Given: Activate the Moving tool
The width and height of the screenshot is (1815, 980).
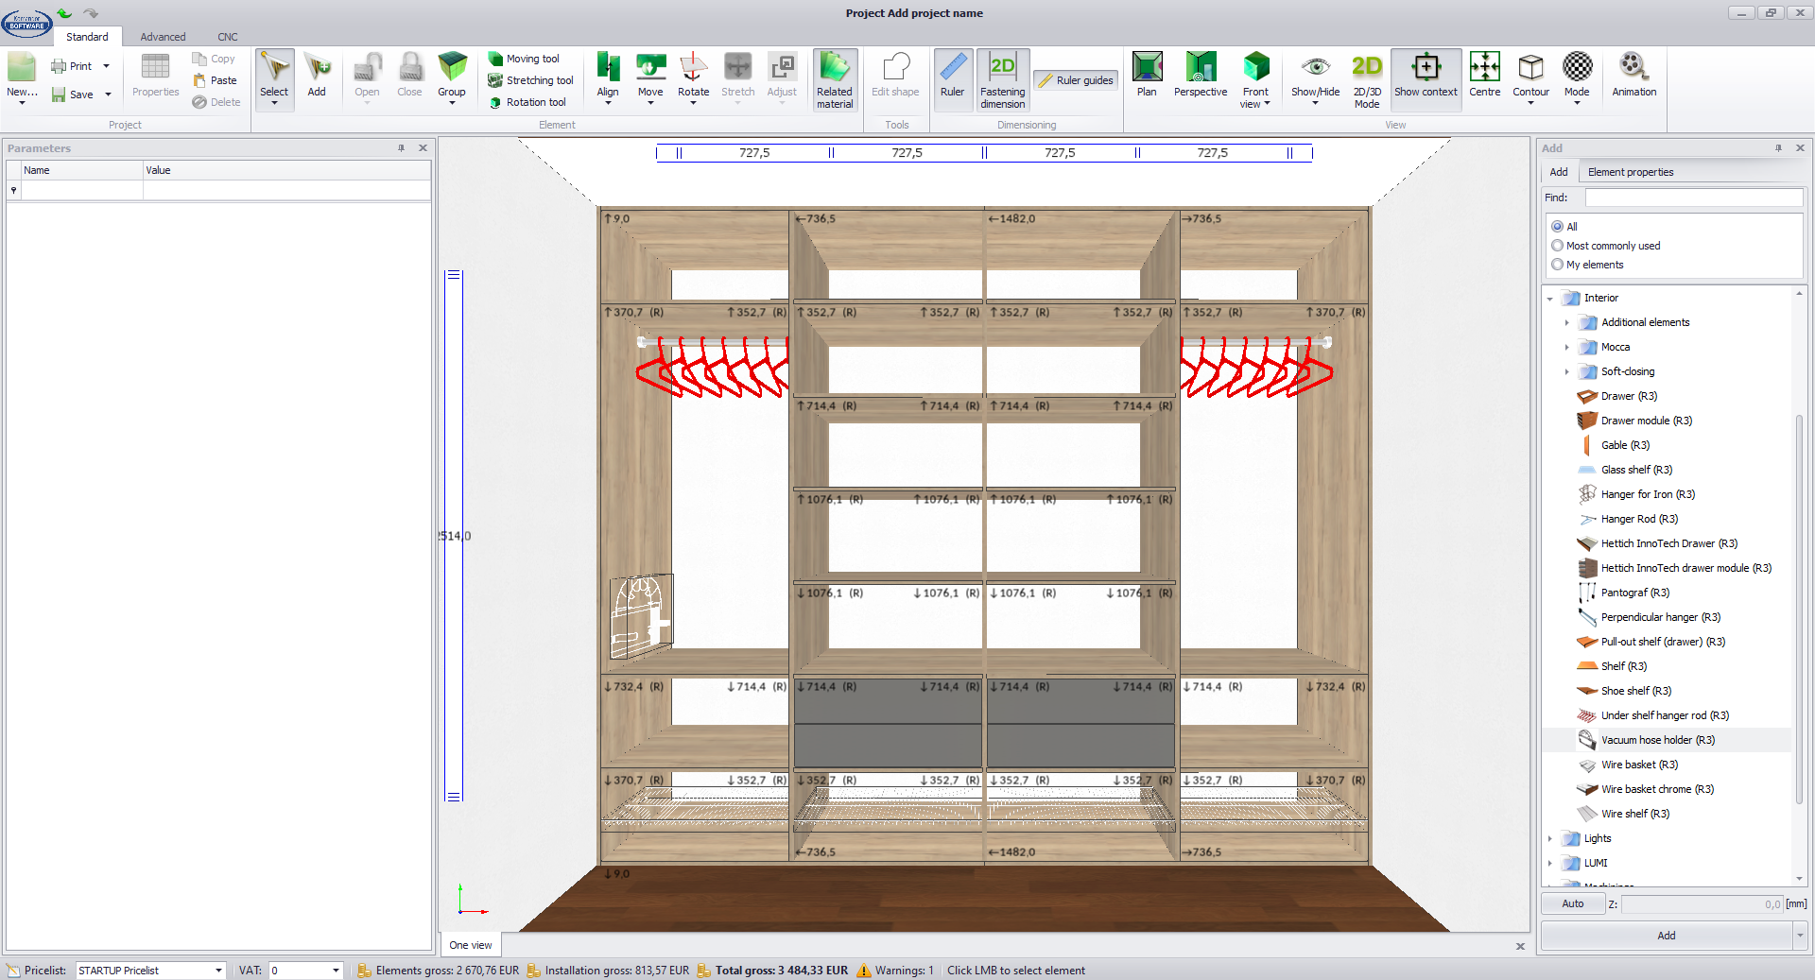Looking at the screenshot, I should coord(531,59).
